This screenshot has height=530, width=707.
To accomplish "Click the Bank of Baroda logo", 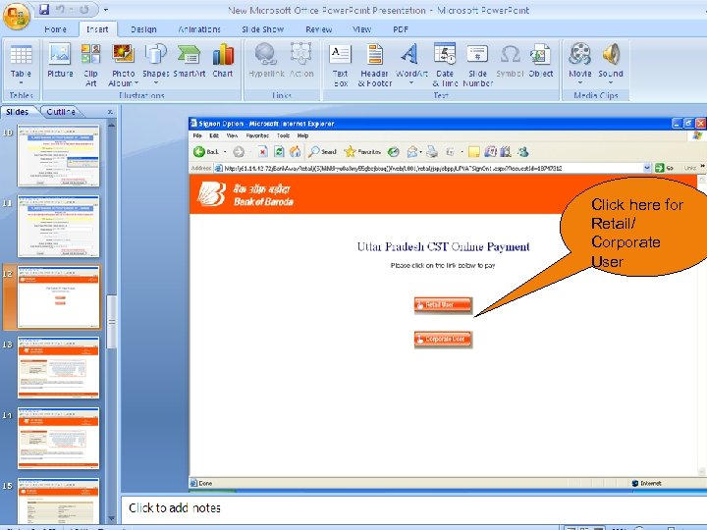I will [245, 194].
